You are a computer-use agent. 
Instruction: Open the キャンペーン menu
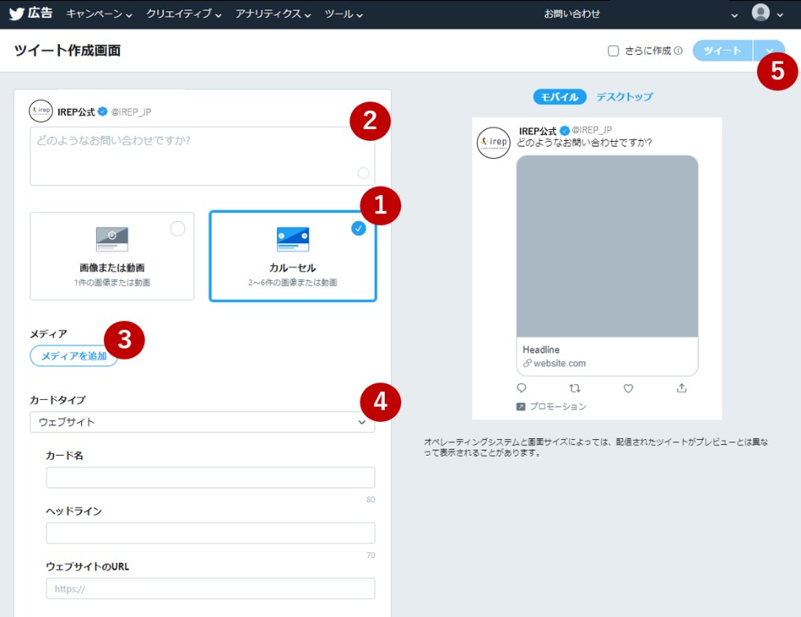(98, 14)
